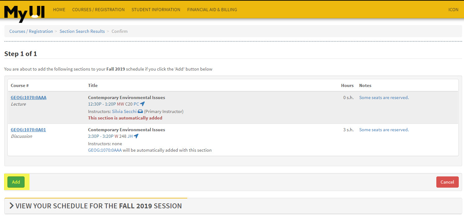The height and width of the screenshot is (217, 464).
Task: Open course link GEOG:1070:0A01
Action: [x=28, y=130]
